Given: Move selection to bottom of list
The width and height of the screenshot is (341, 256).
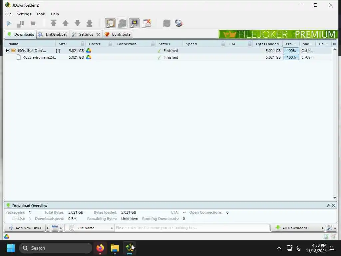Looking at the screenshot, I should (x=89, y=23).
